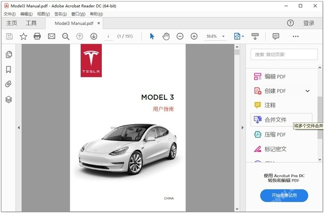Image resolution: width=325 pixels, height=214 pixels.
Task: Close the Model3 Manual.pdf tab
Action: tap(99, 23)
